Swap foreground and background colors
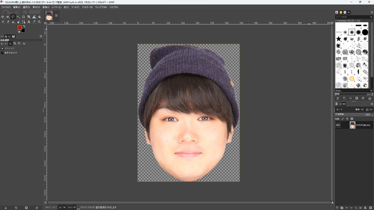 click(25, 26)
